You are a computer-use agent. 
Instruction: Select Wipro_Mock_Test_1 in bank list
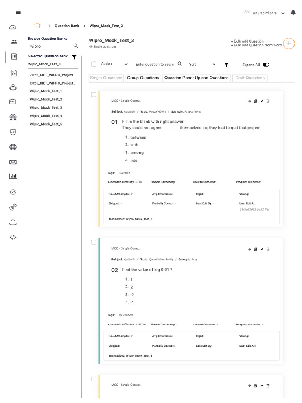[46, 91]
